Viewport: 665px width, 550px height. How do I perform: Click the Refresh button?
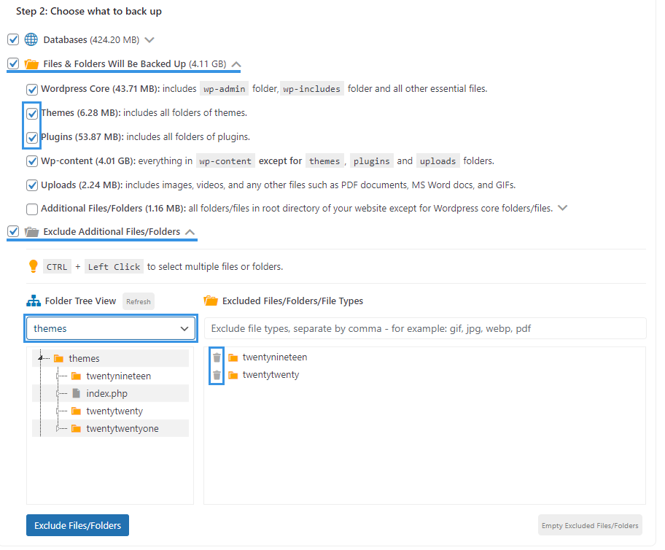pyautogui.click(x=139, y=301)
